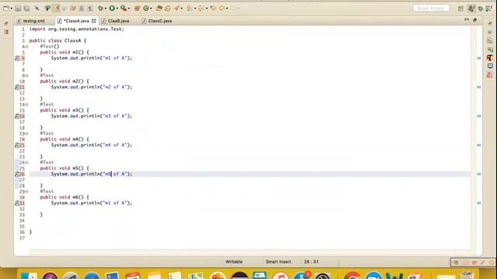Open Chrome from the Dock
497x279 pixels.
pos(352,276)
